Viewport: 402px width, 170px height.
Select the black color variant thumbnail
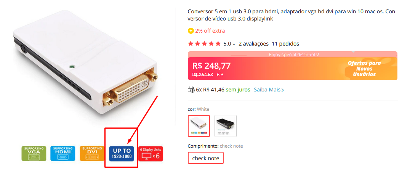225,126
